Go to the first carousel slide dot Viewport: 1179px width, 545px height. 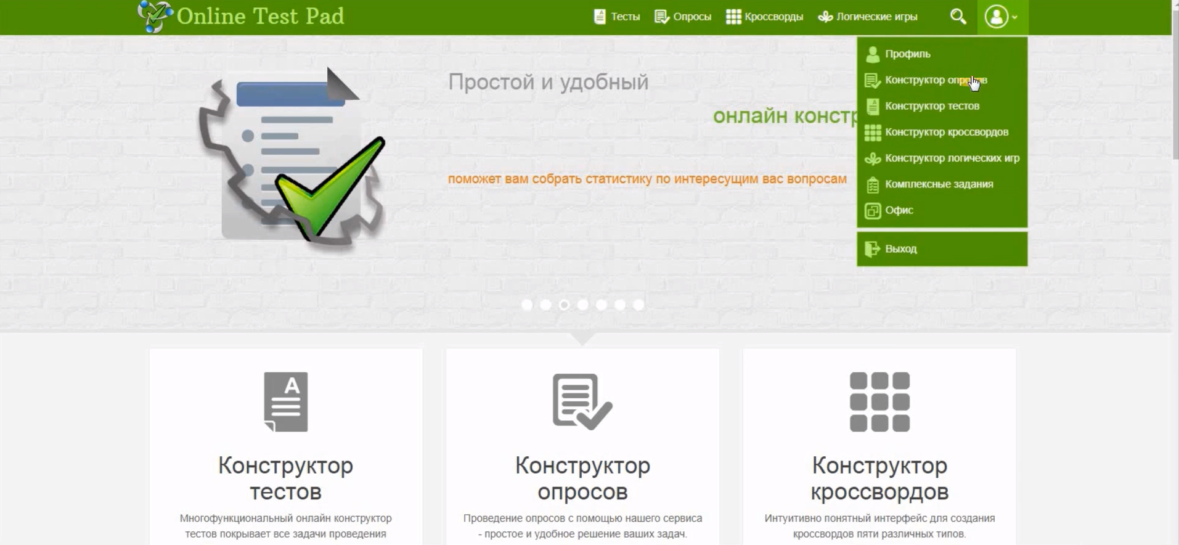(527, 305)
